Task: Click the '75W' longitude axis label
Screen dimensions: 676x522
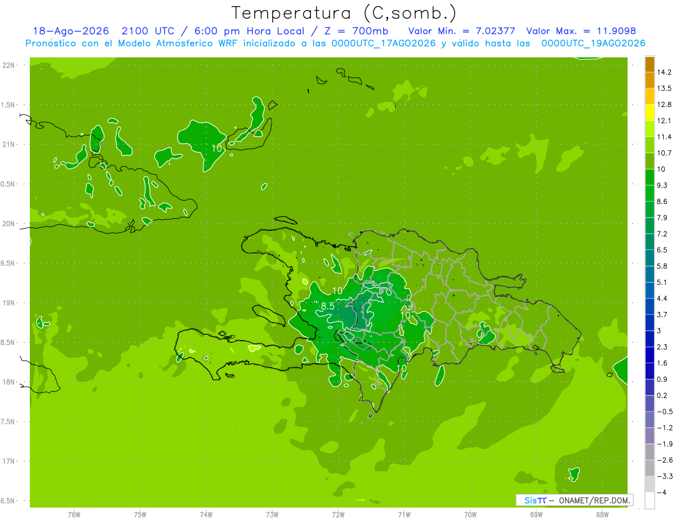Action: click(x=140, y=514)
